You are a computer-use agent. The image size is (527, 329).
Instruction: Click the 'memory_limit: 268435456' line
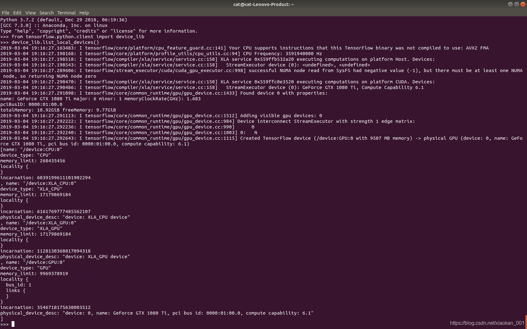pos(33,161)
